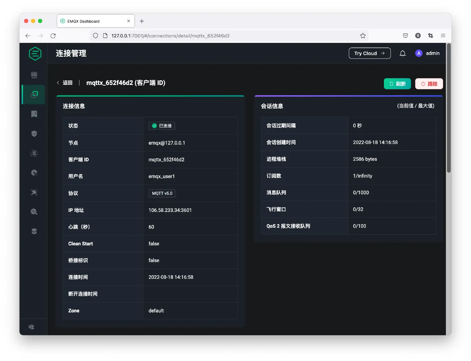This screenshot has height=361, width=471.
Task: Open the Subscriptions bookmark icon
Action: point(34,114)
